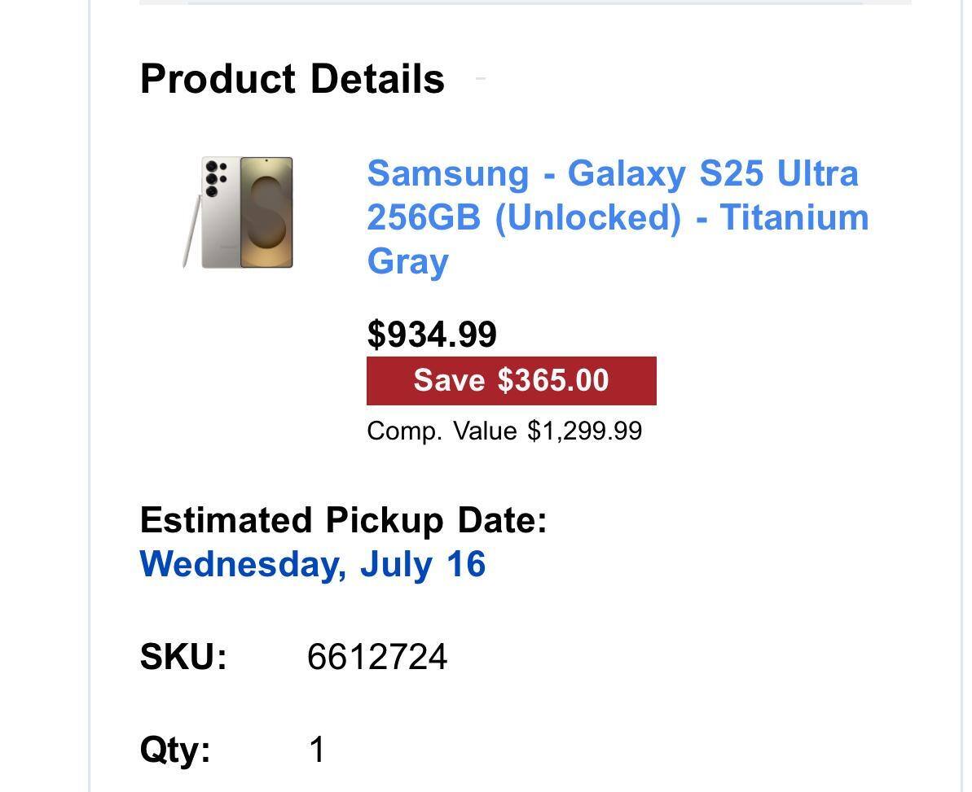This screenshot has height=792, width=972.
Task: Select the Wednesday, July 16 pickup date
Action: click(x=313, y=565)
